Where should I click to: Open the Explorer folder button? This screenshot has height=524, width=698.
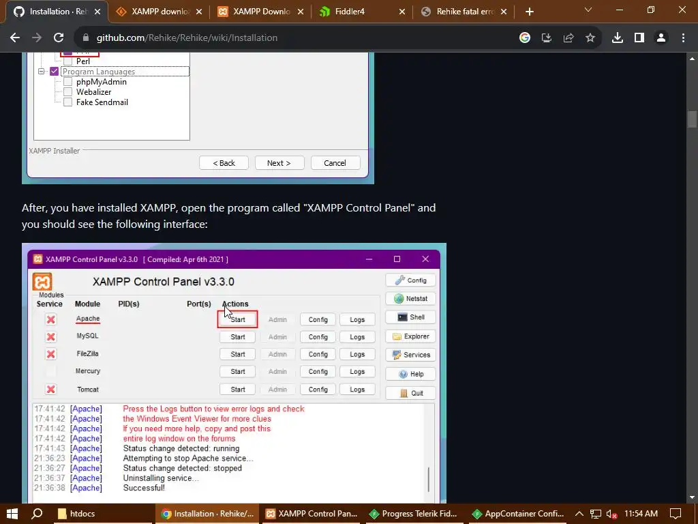[410, 336]
